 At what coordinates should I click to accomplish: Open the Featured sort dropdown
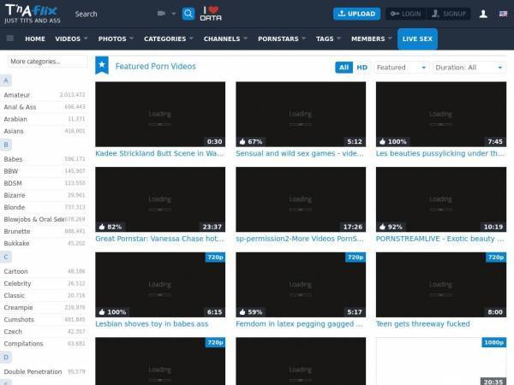click(x=402, y=68)
